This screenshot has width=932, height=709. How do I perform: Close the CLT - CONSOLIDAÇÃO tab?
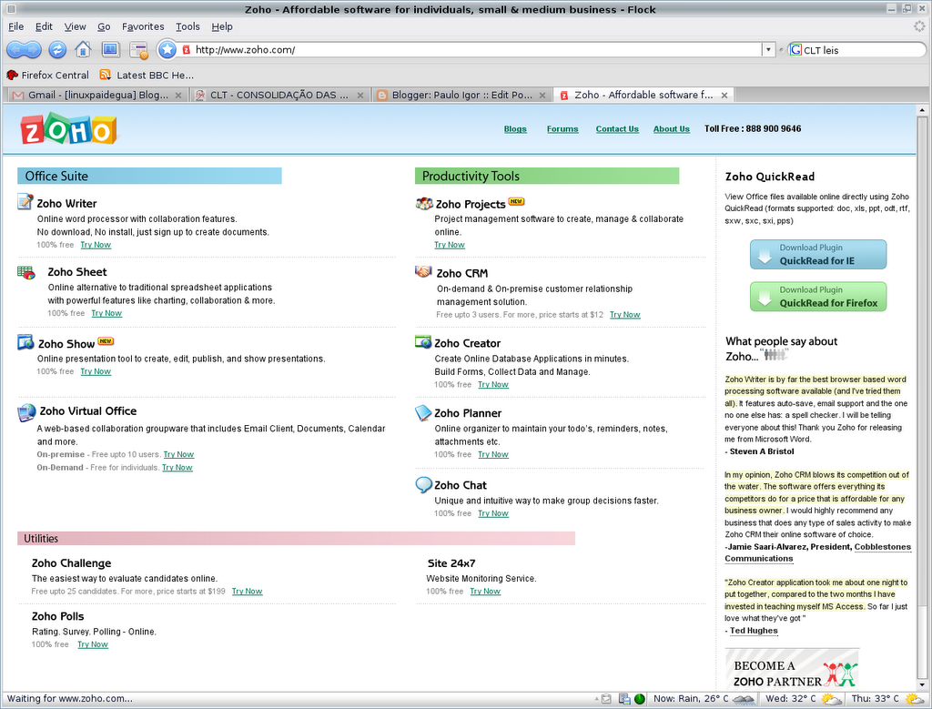point(360,95)
